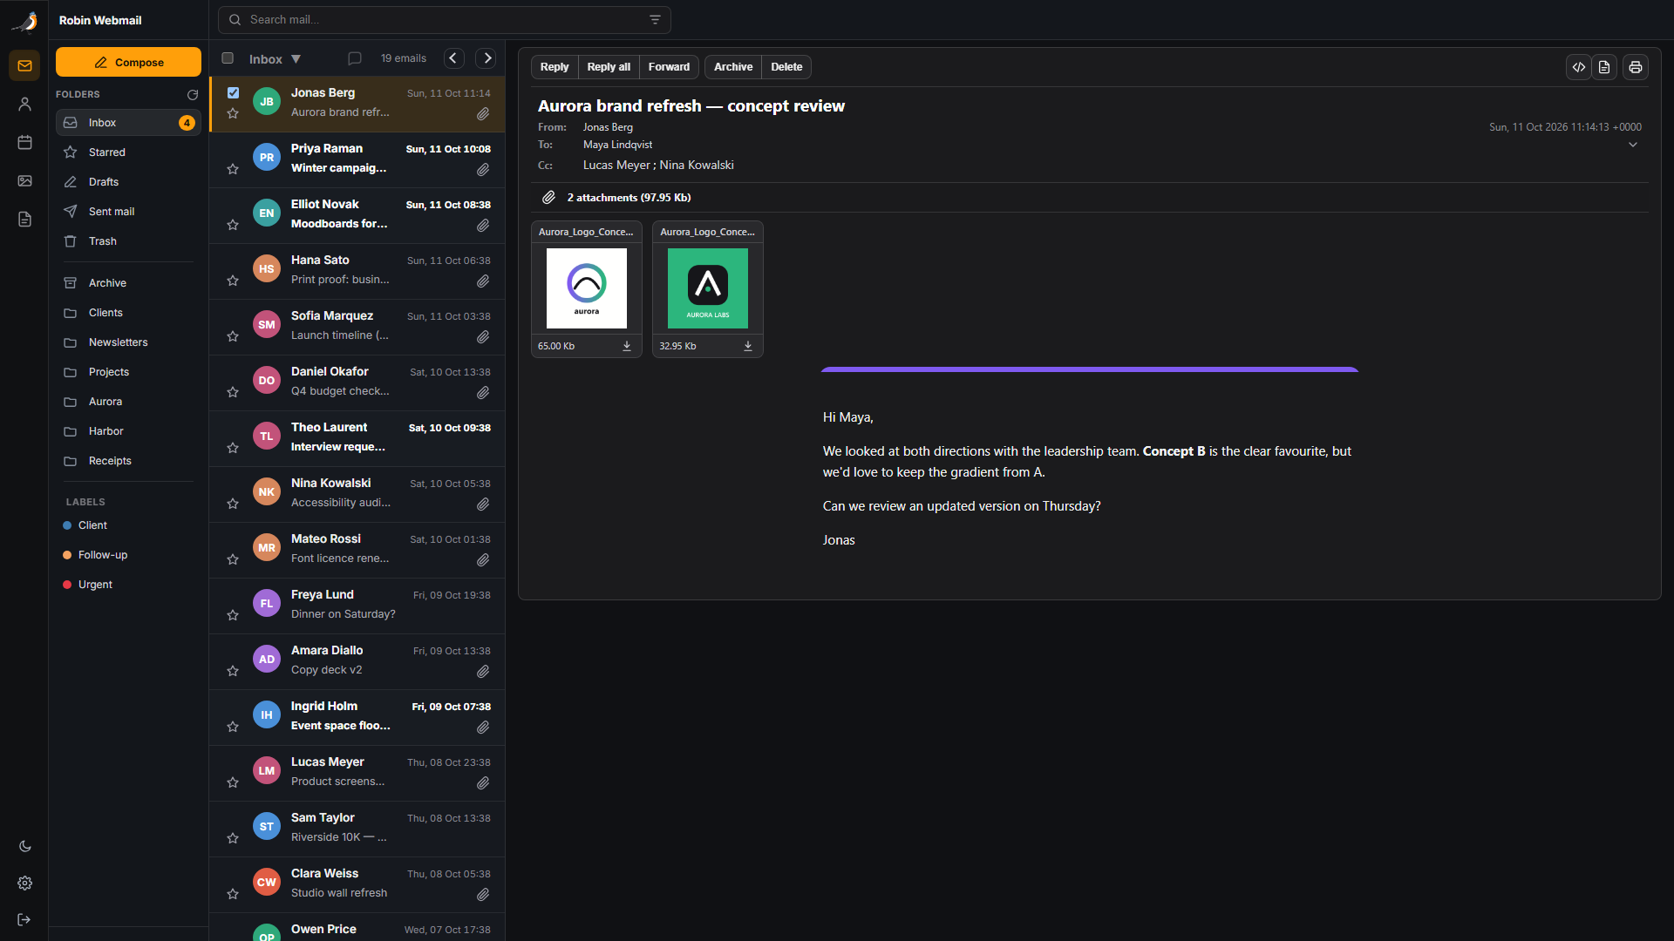Image resolution: width=1674 pixels, height=941 pixels.
Task: Open the Contacts icon in left rail
Action: (x=24, y=104)
